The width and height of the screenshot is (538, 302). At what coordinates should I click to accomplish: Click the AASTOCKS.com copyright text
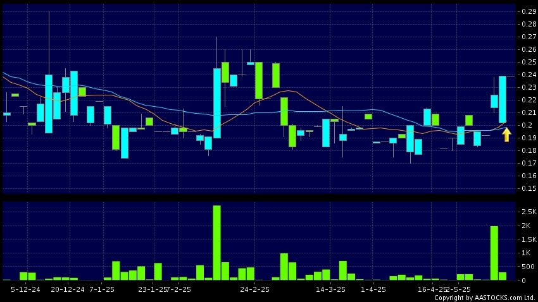point(485,298)
